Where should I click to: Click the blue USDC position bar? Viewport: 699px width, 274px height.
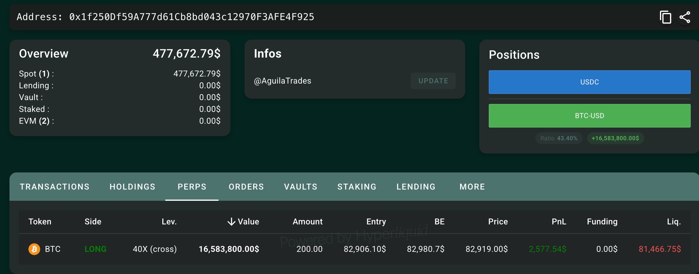click(x=590, y=82)
